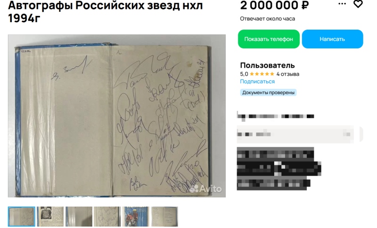Viewport: 377px width, 228px height.
Task: Open the main autograph book photo
Action: coord(116,116)
